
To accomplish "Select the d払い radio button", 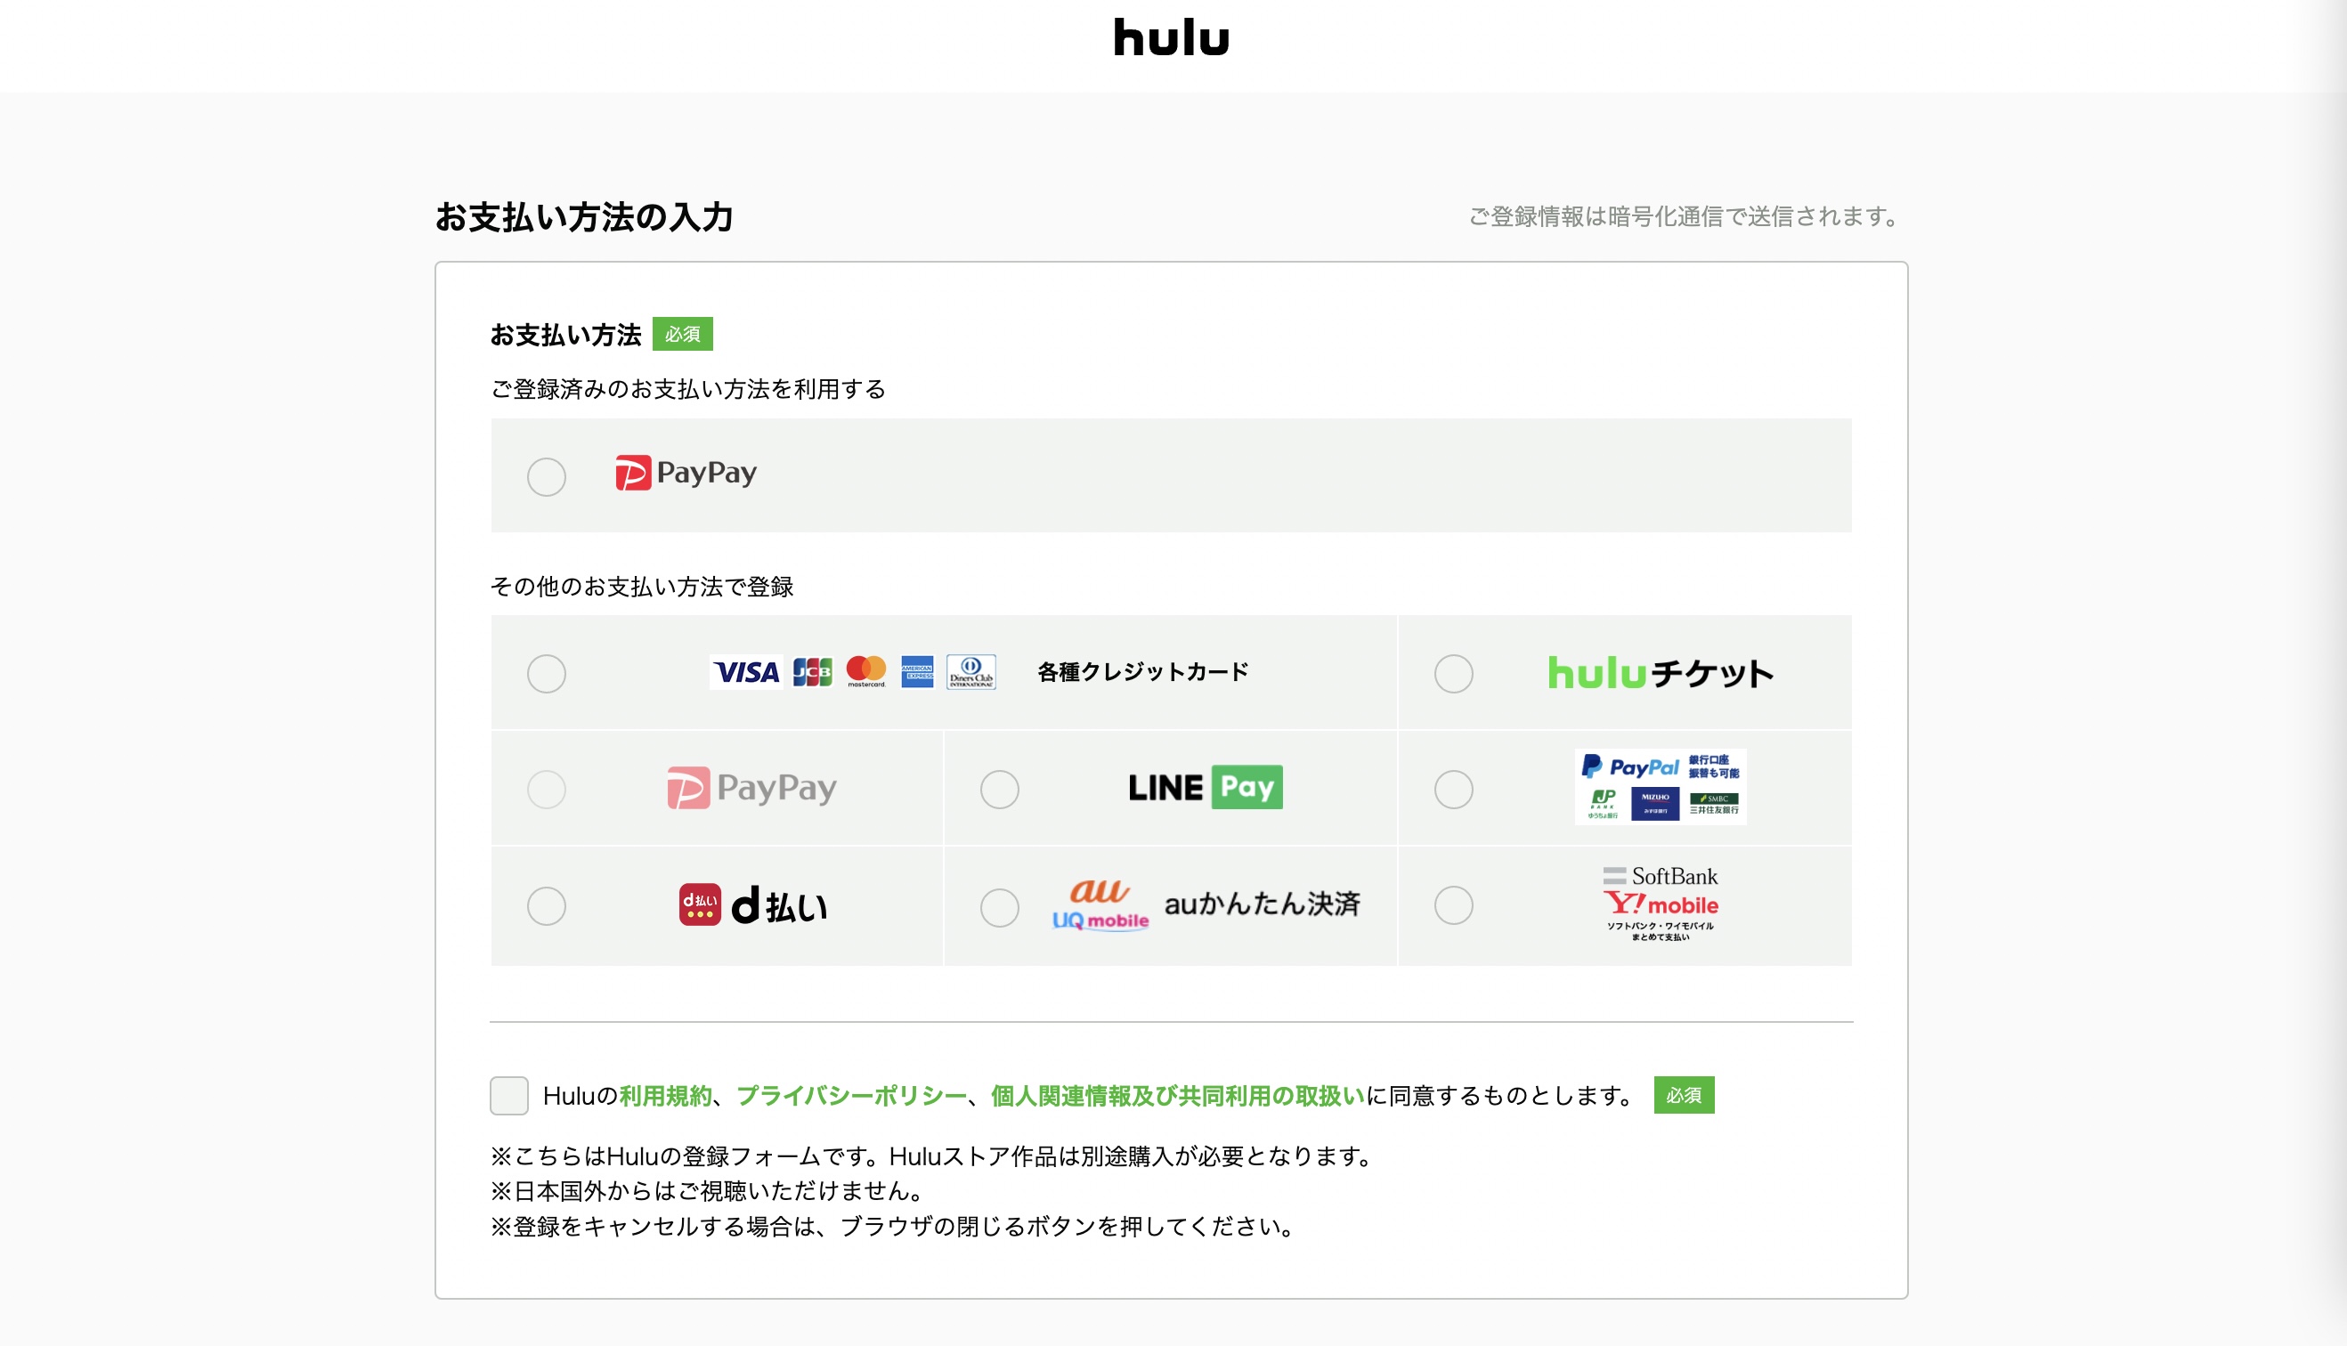I will click(547, 906).
